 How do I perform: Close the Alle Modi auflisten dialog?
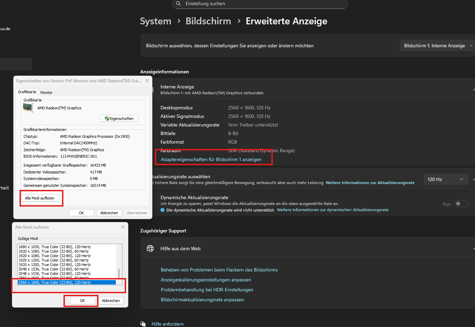123,227
